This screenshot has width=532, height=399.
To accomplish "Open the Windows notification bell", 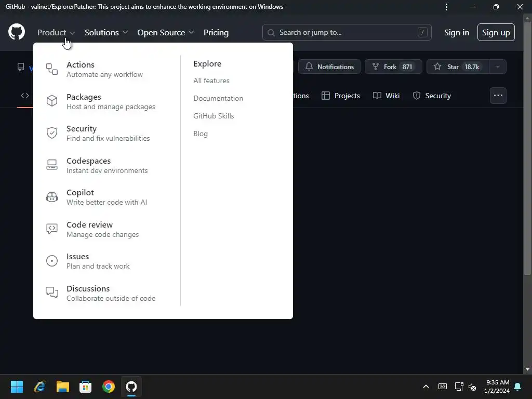I will click(518, 387).
